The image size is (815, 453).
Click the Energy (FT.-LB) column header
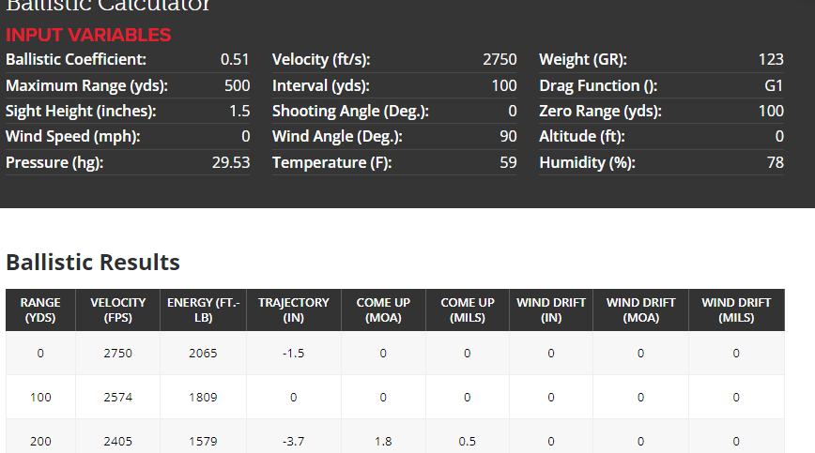(203, 310)
